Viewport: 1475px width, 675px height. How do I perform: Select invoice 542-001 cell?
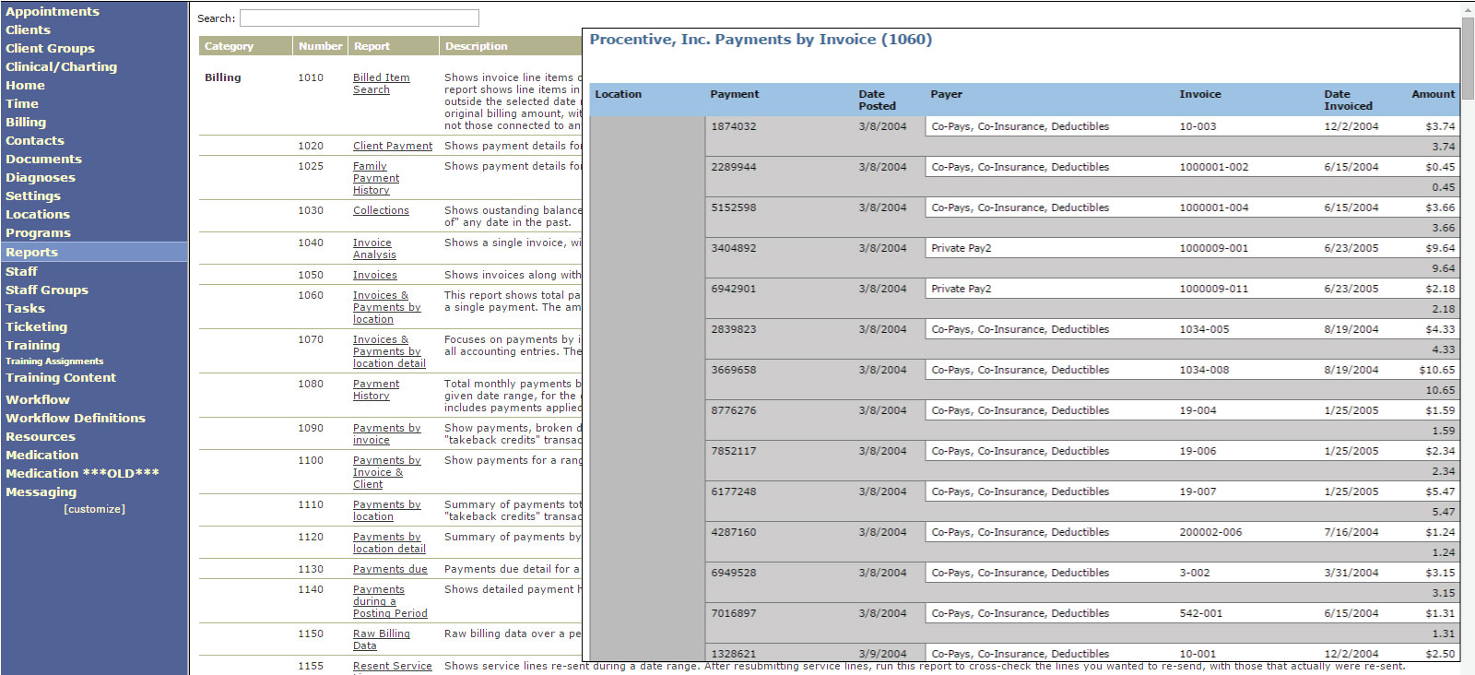[1200, 613]
